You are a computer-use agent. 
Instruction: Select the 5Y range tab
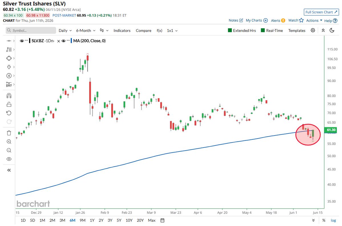pyautogui.click(x=119, y=220)
